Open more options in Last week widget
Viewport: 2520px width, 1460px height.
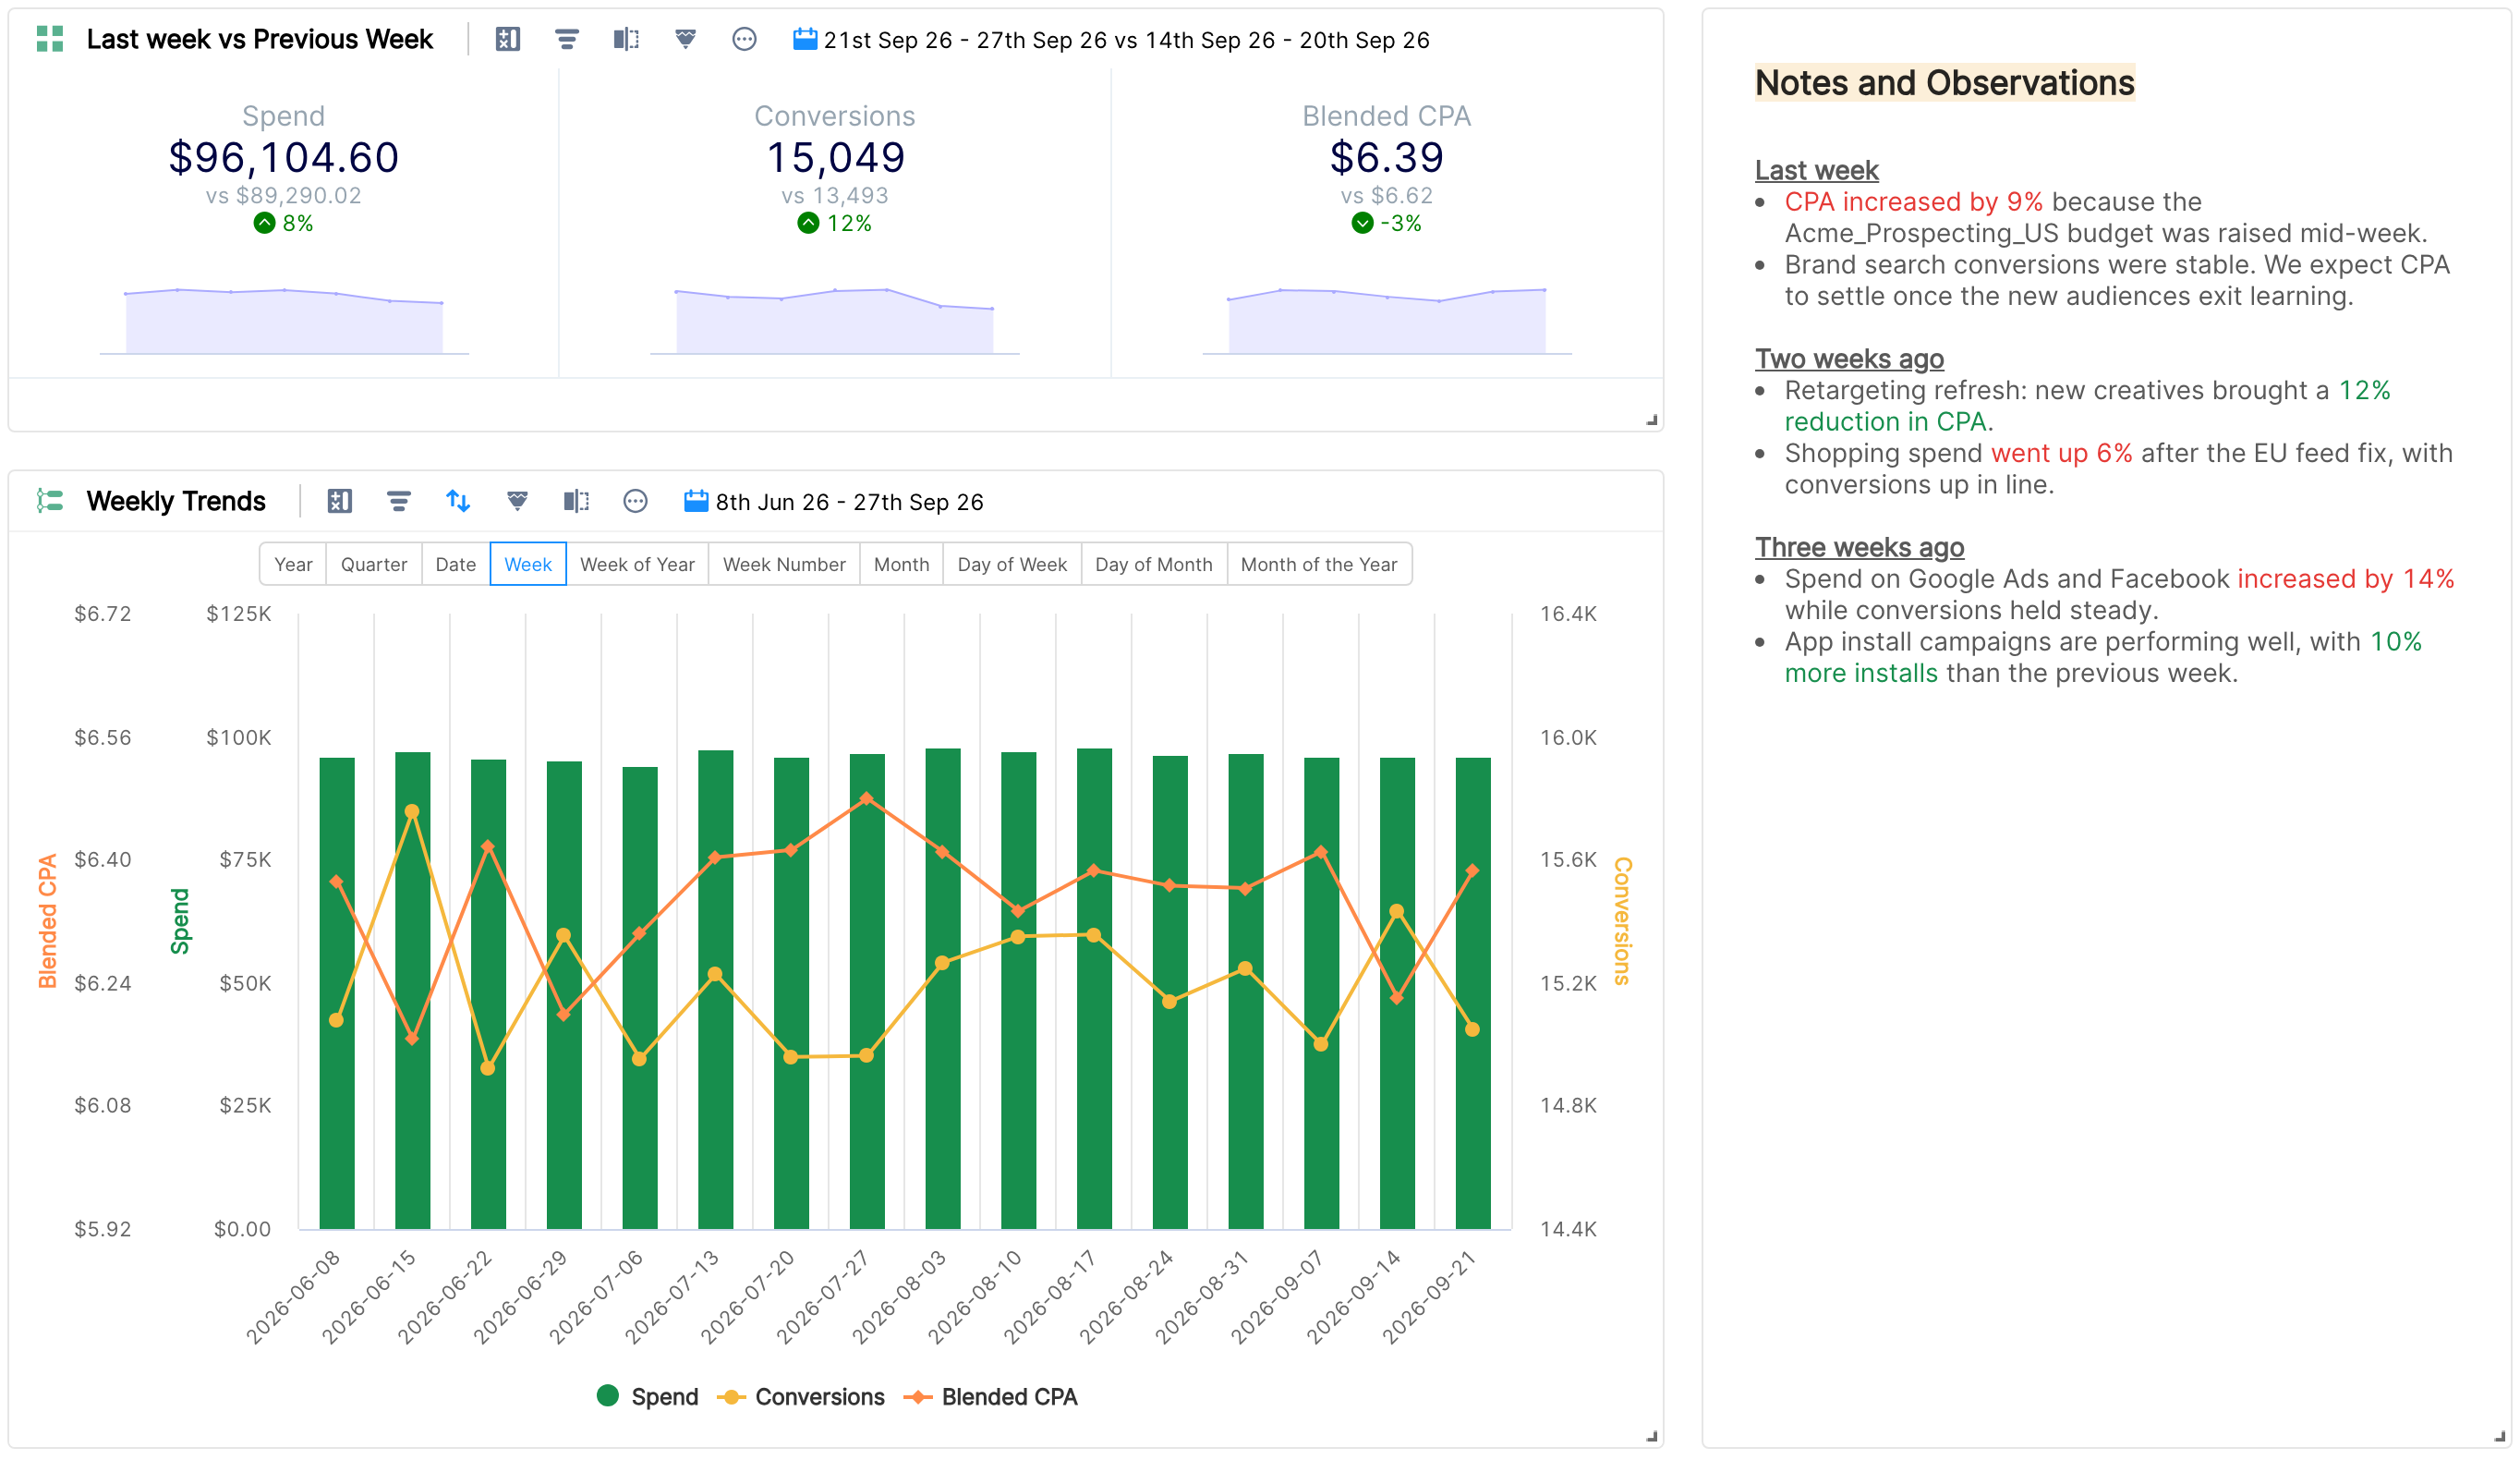tap(744, 39)
